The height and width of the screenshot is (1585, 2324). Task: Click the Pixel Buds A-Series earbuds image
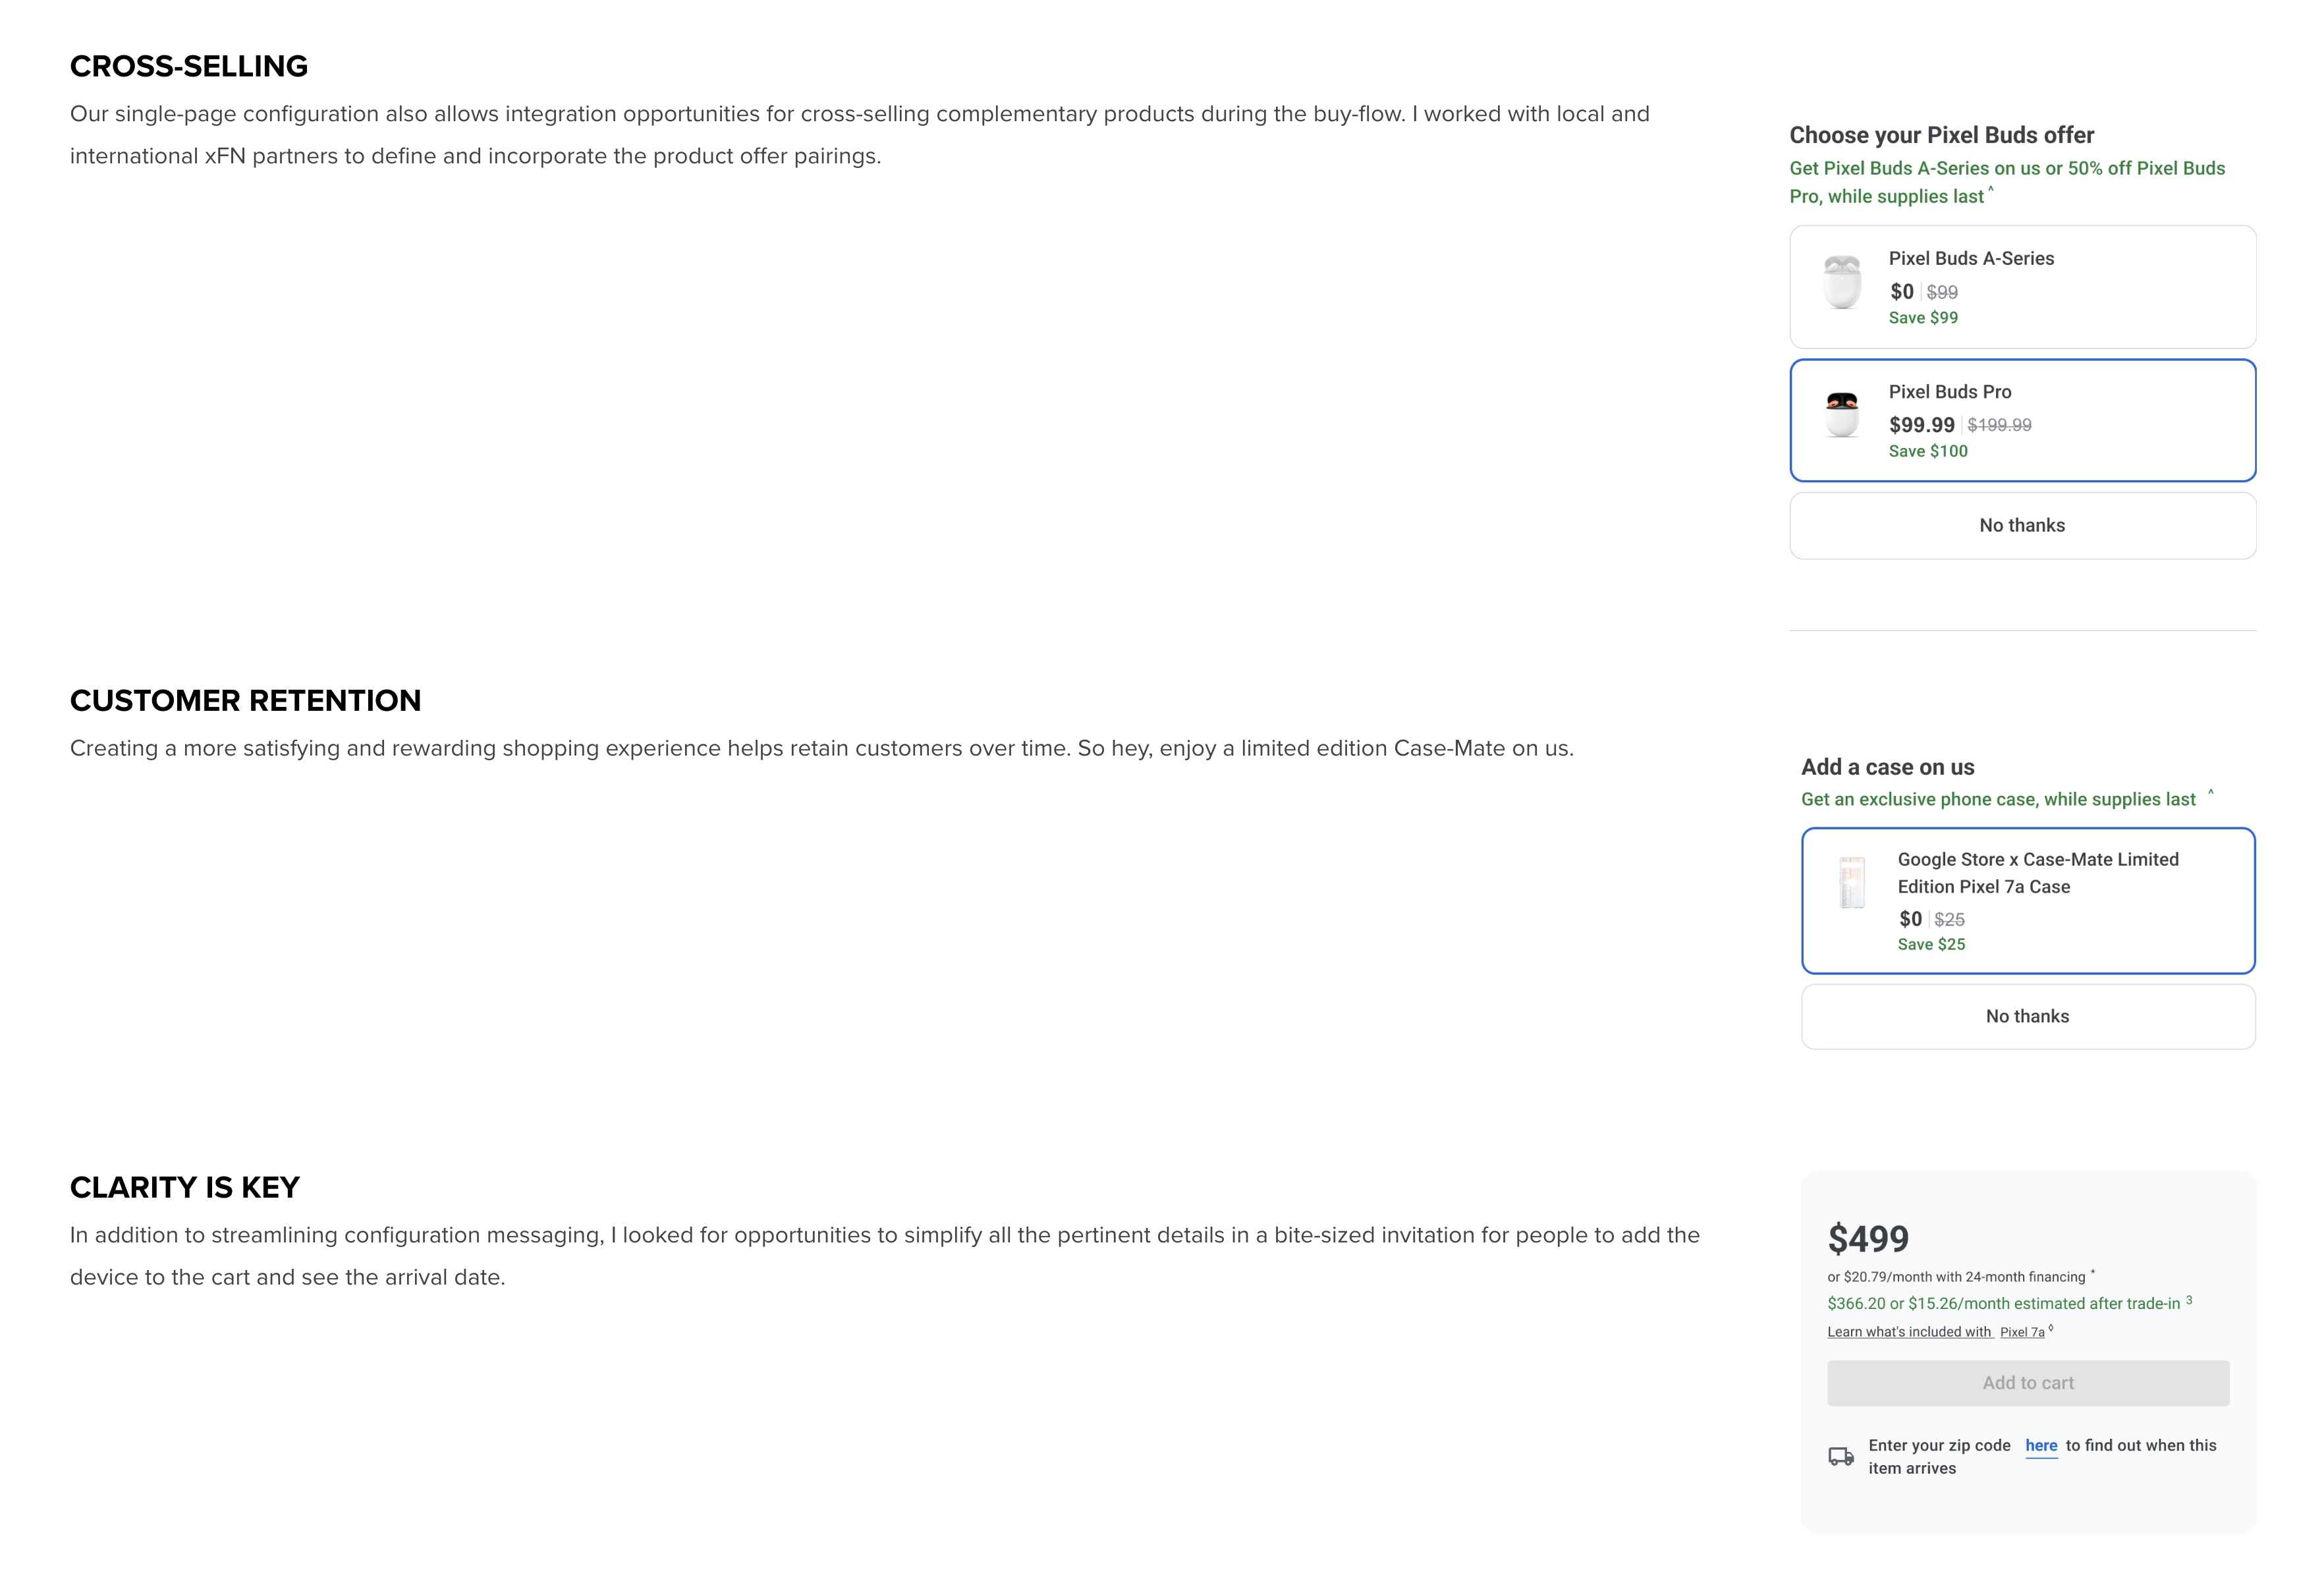point(1842,282)
